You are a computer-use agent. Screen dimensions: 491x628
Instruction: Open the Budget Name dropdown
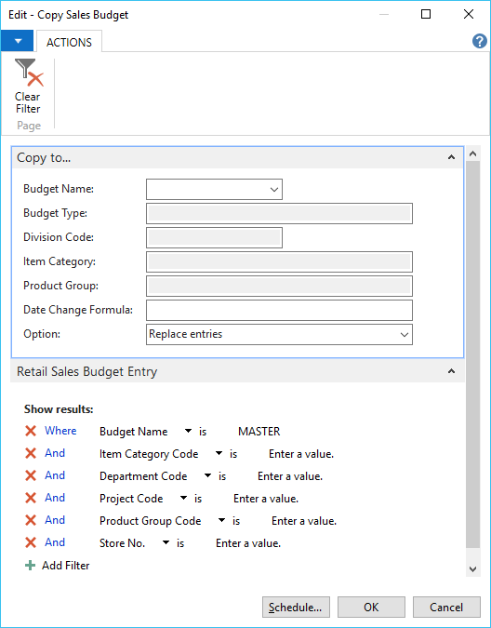pyautogui.click(x=273, y=190)
